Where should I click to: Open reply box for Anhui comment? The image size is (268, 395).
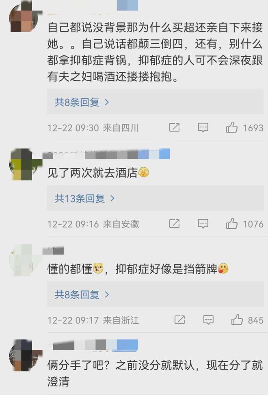(x=203, y=224)
